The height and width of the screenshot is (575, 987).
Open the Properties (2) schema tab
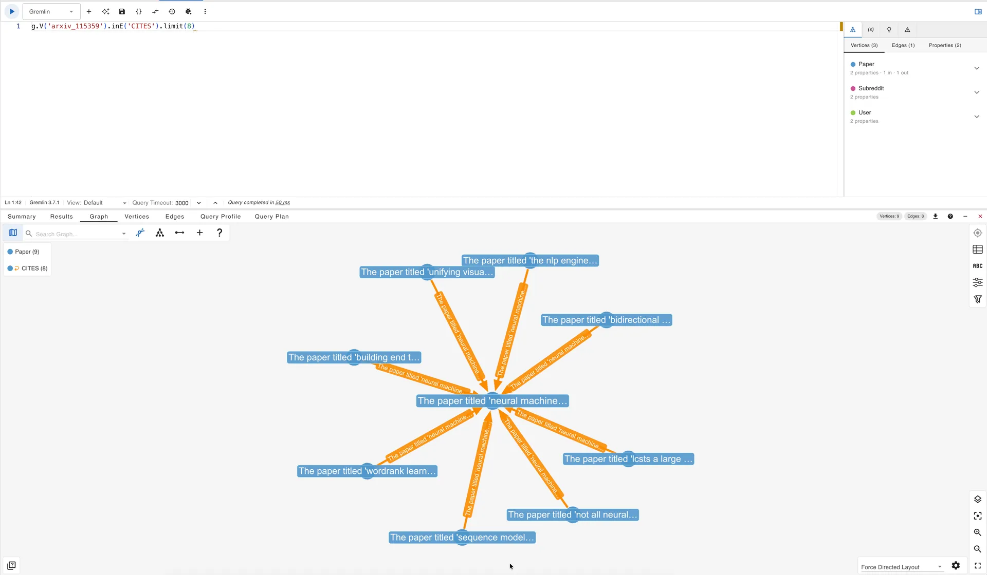click(945, 45)
